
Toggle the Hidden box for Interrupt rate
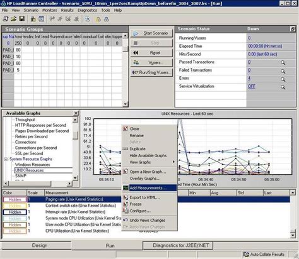coord(15,212)
